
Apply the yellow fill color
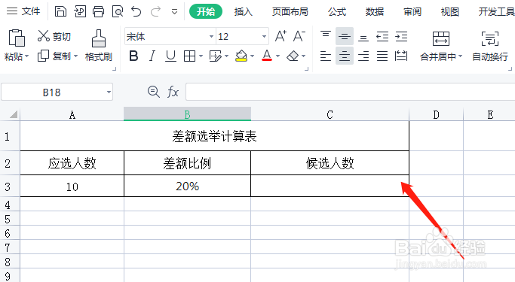(241, 56)
